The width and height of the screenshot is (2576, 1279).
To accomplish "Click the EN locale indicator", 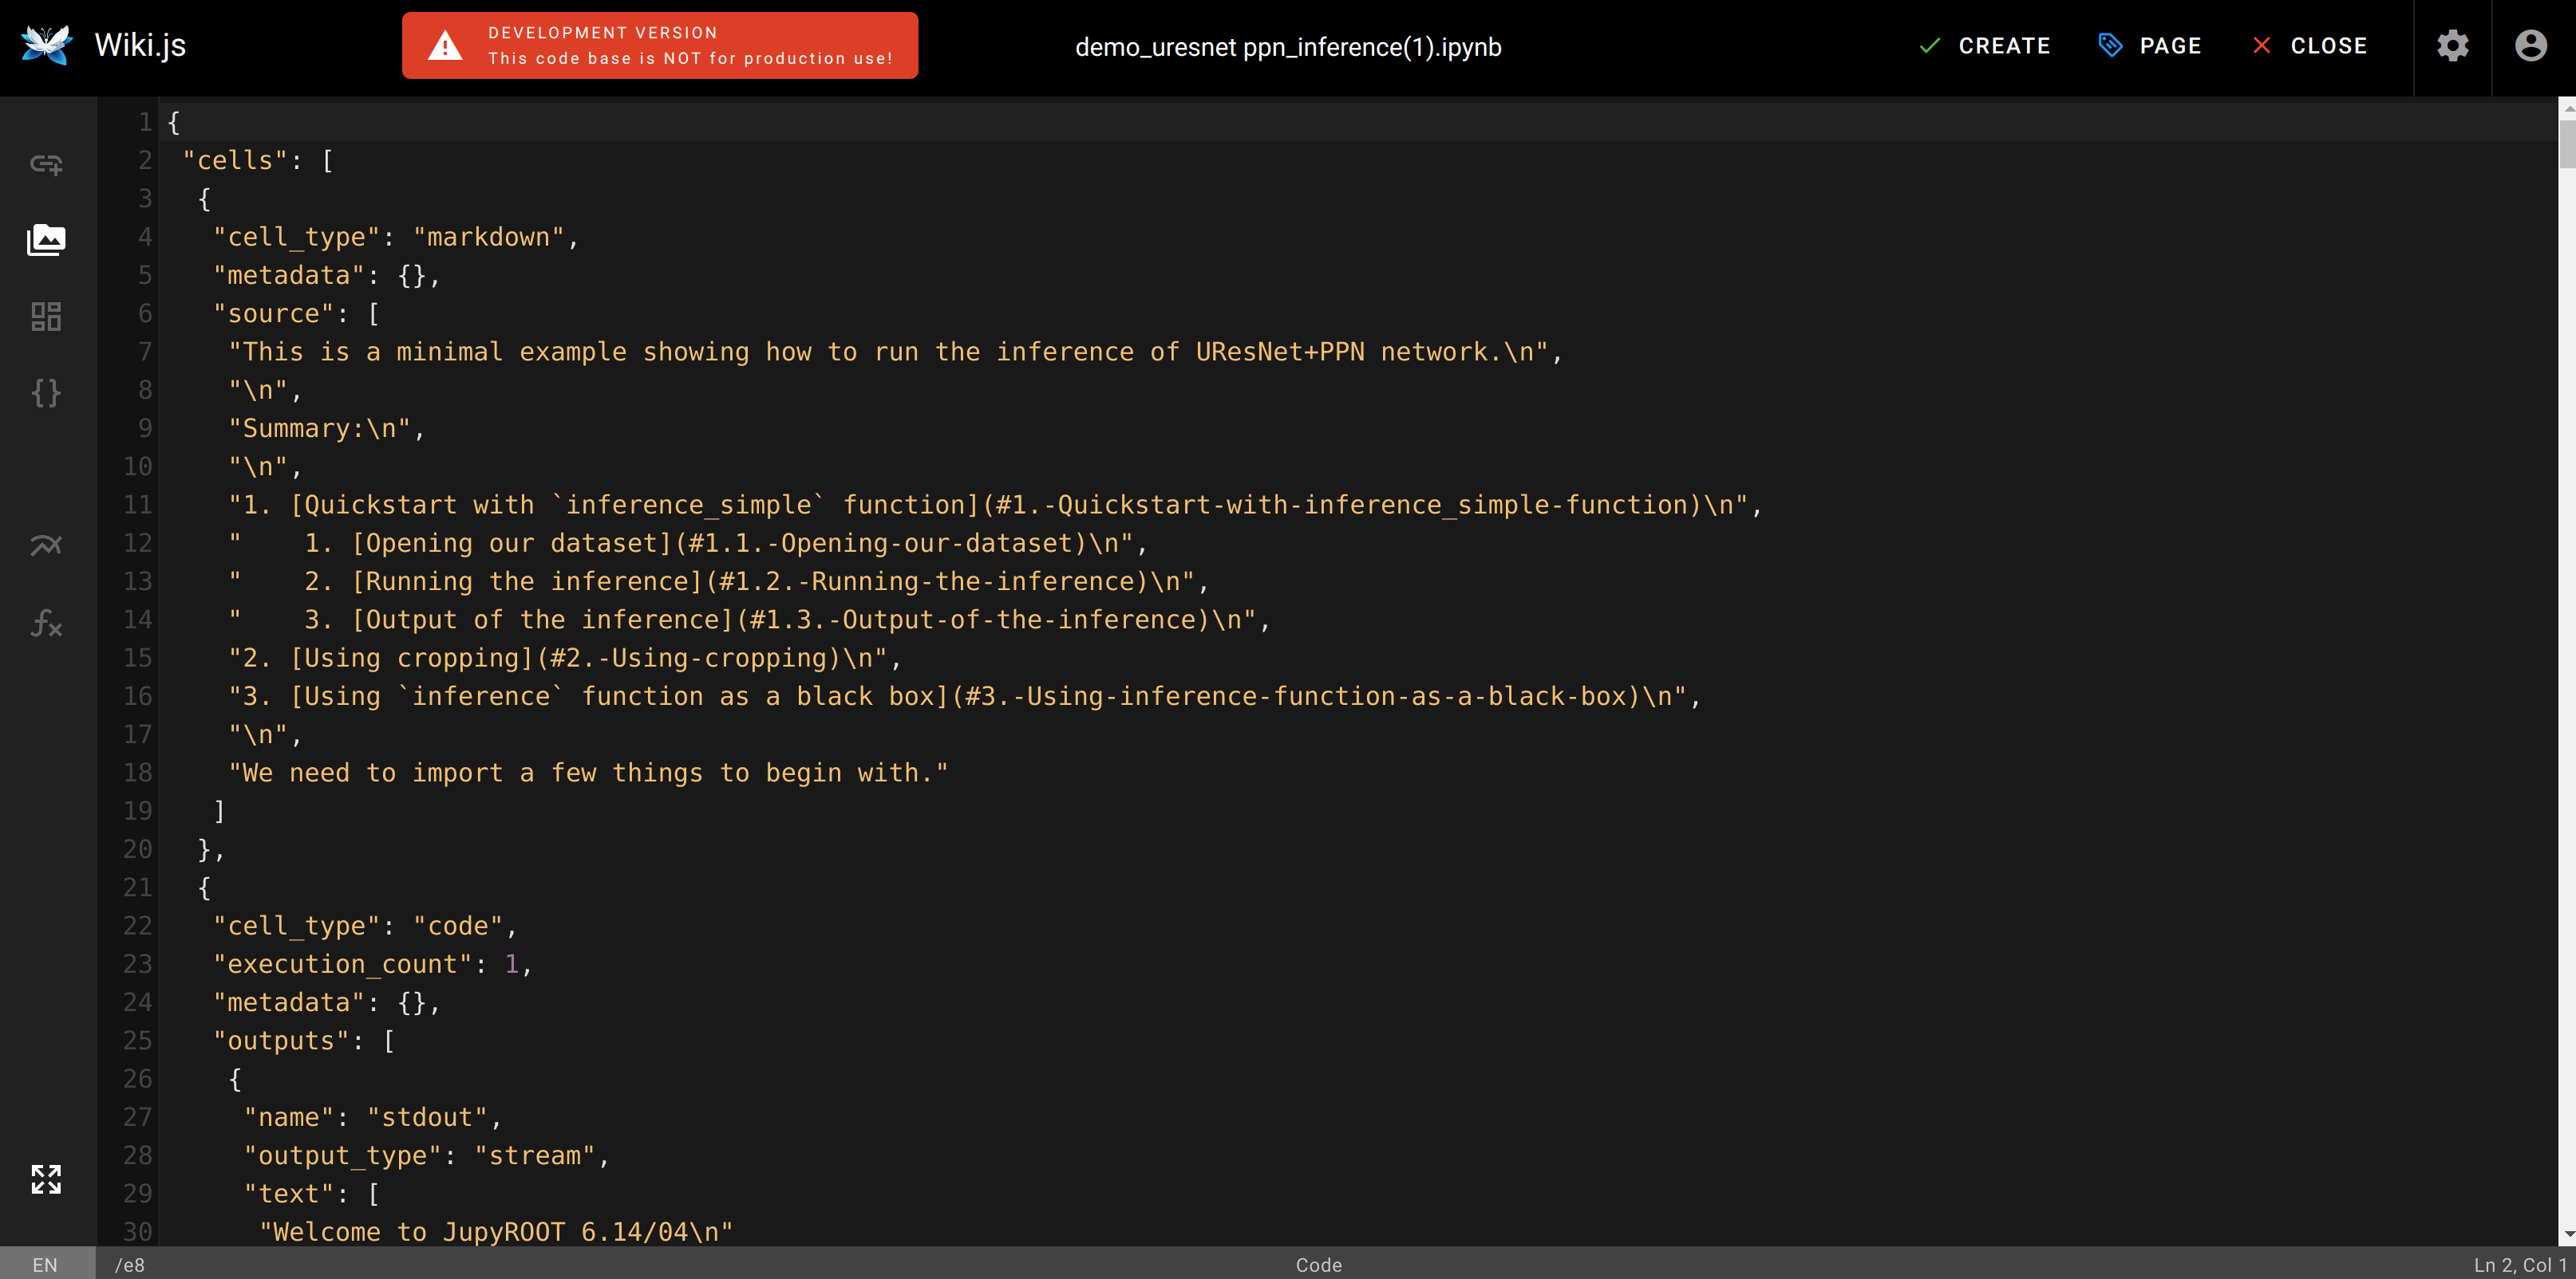I will point(45,1265).
